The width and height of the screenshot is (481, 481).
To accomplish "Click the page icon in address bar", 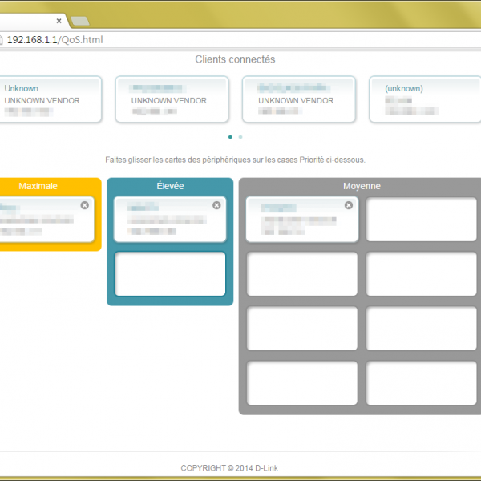I will pos(2,40).
